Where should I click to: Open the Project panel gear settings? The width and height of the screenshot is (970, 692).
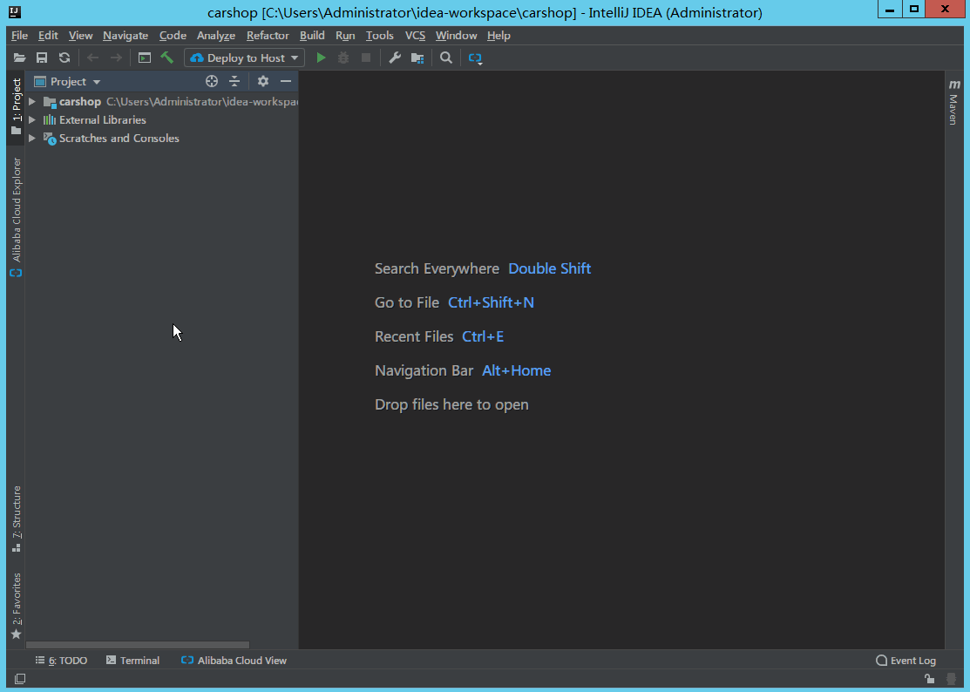coord(263,81)
